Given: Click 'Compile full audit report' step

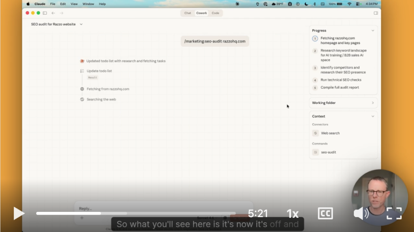Looking at the screenshot, I should [x=340, y=88].
